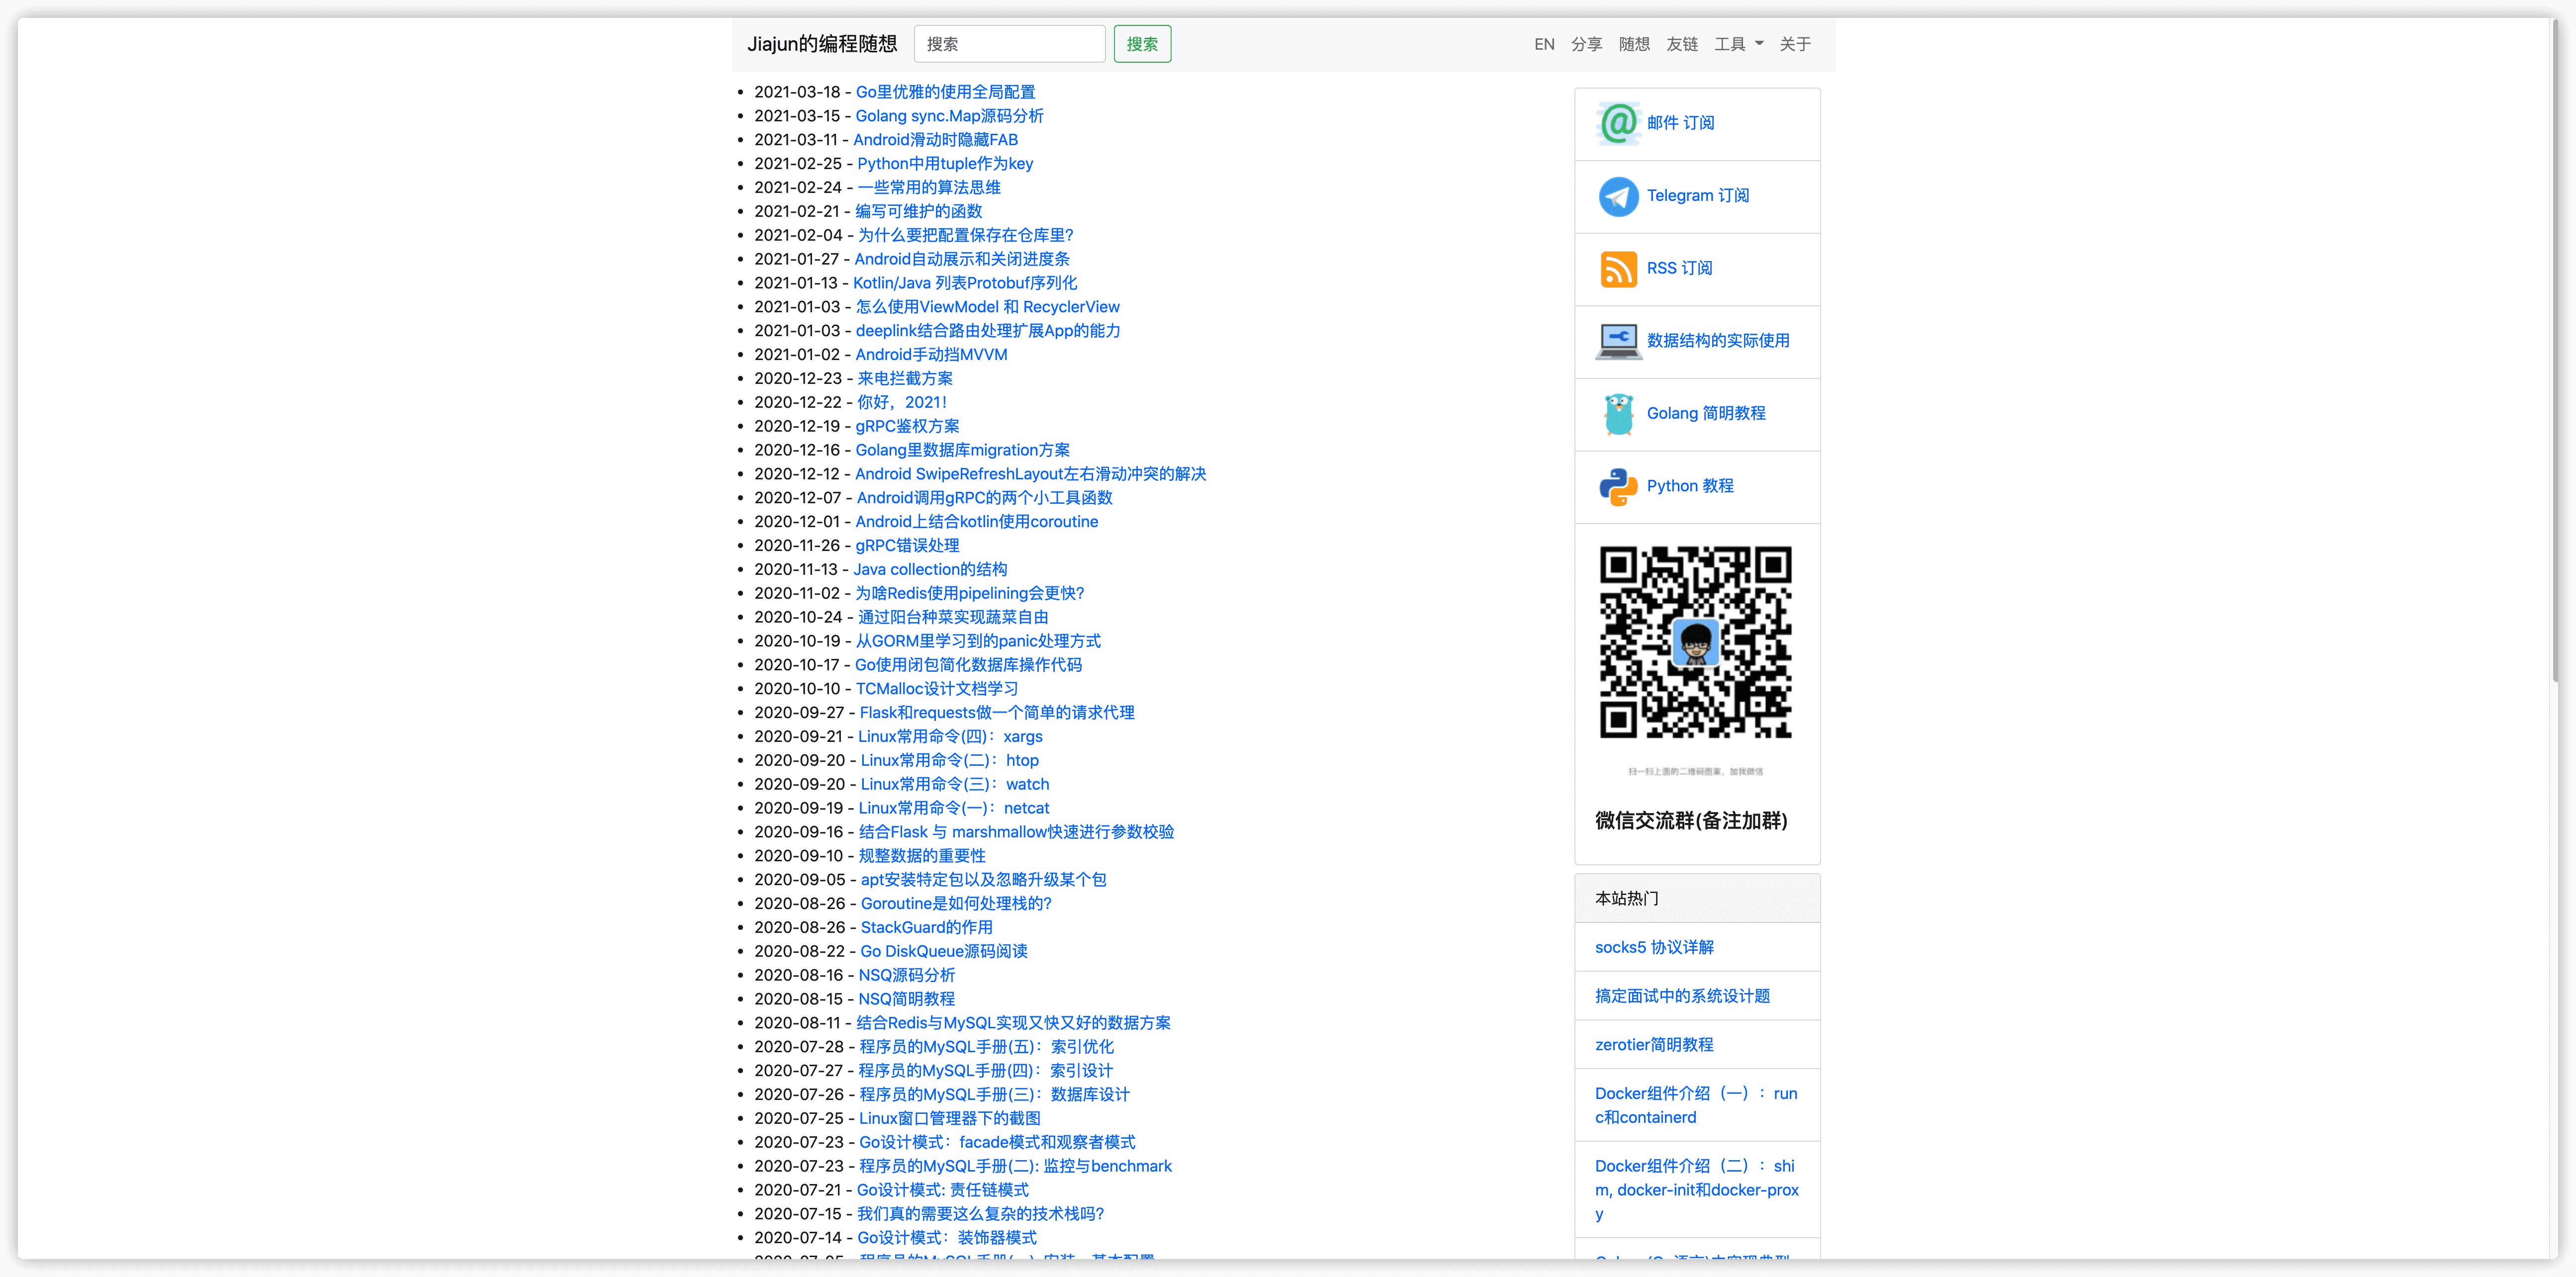Open the 随想 nav item
2576x1277 pixels.
click(1634, 44)
